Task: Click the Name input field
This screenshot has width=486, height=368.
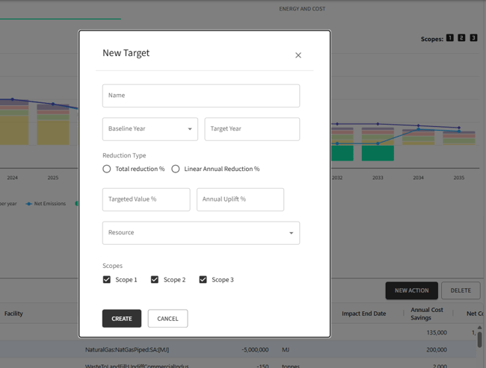Action: 200,96
